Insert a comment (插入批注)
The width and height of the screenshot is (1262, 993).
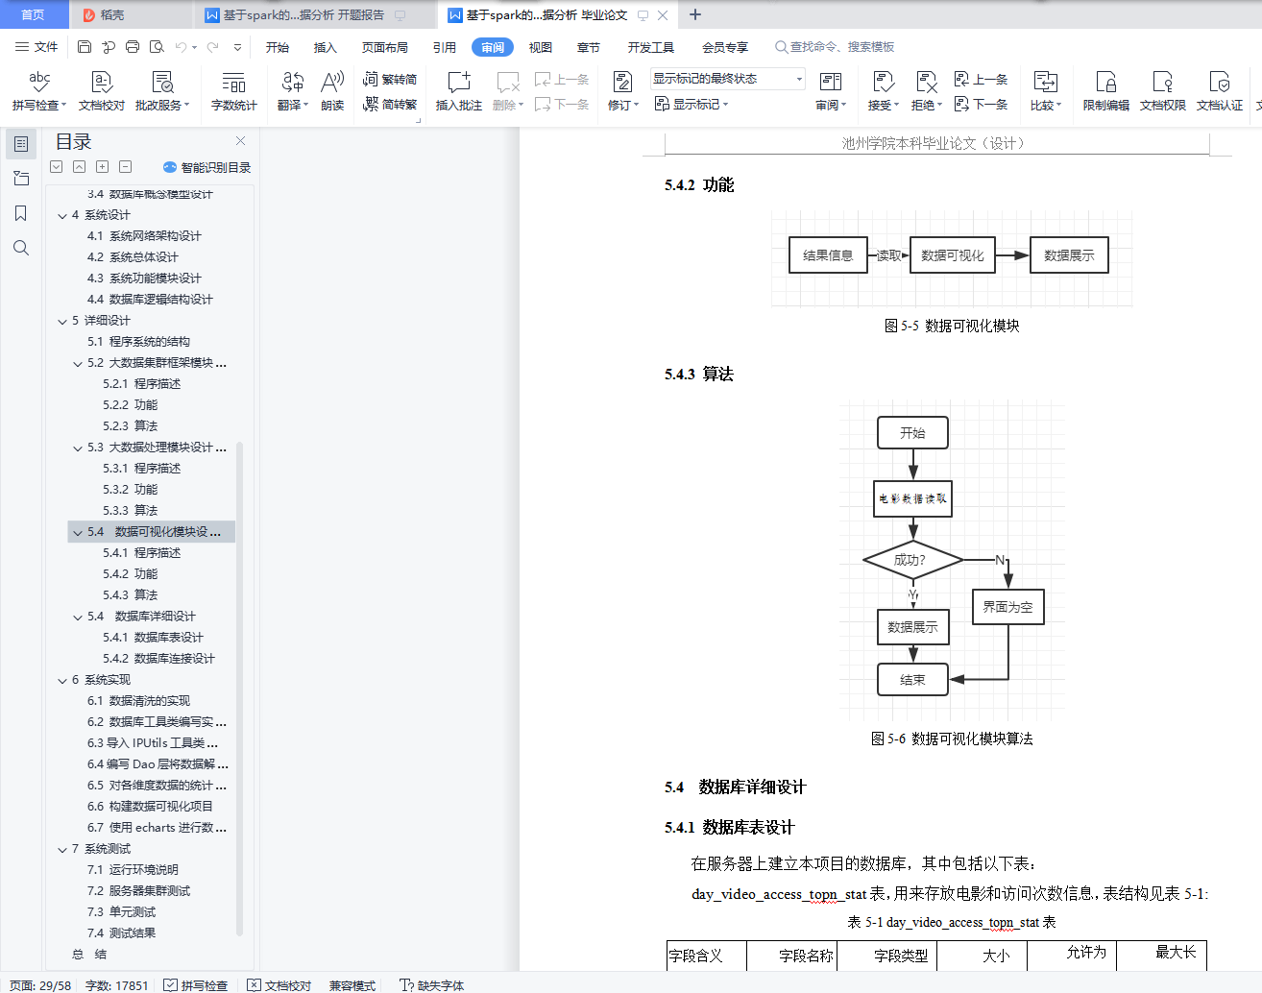coord(459,91)
